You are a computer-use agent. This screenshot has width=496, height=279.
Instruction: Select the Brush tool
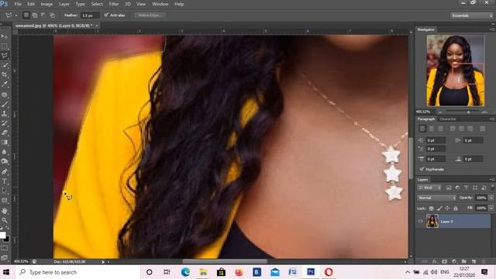5,104
